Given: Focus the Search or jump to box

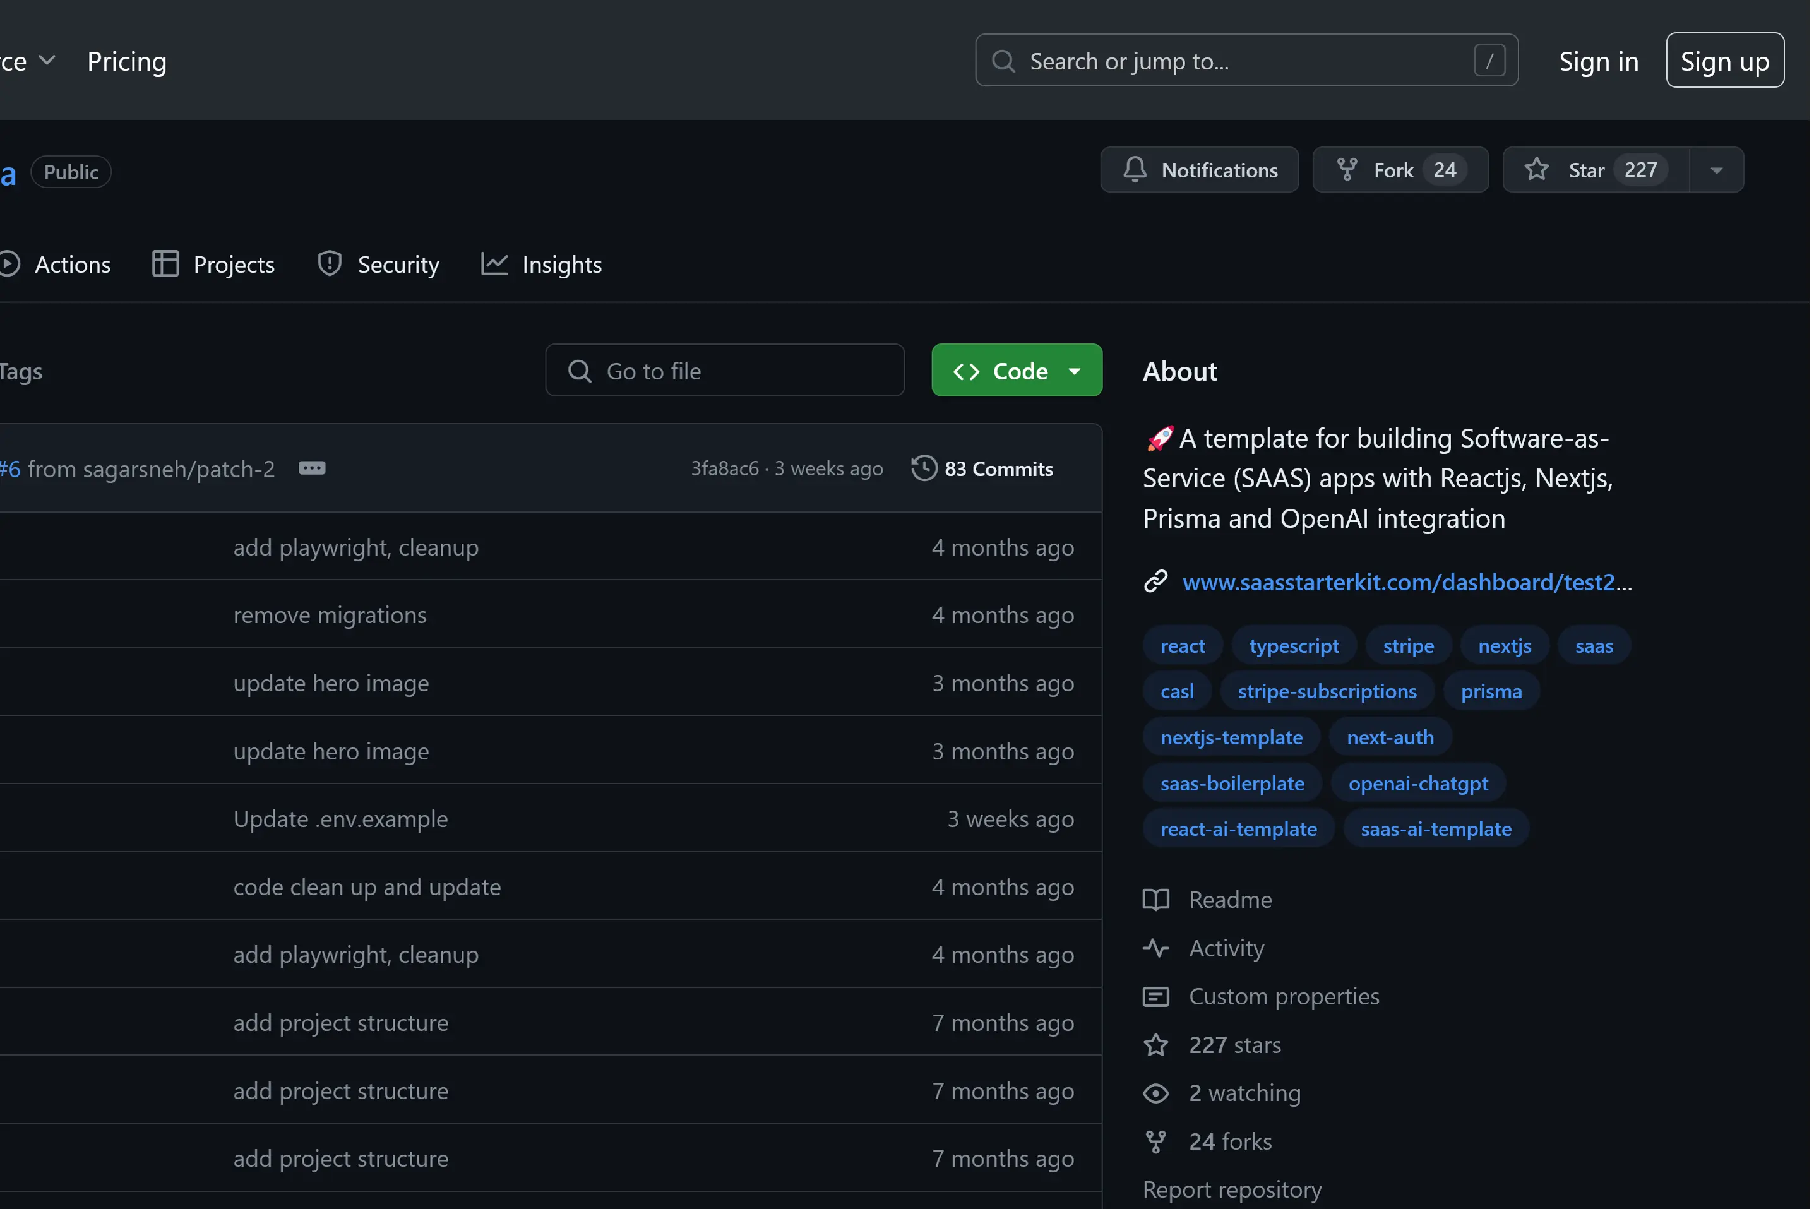Looking at the screenshot, I should point(1245,61).
